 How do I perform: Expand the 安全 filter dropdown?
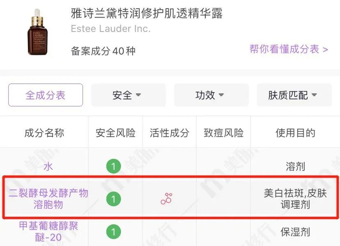(x=127, y=95)
